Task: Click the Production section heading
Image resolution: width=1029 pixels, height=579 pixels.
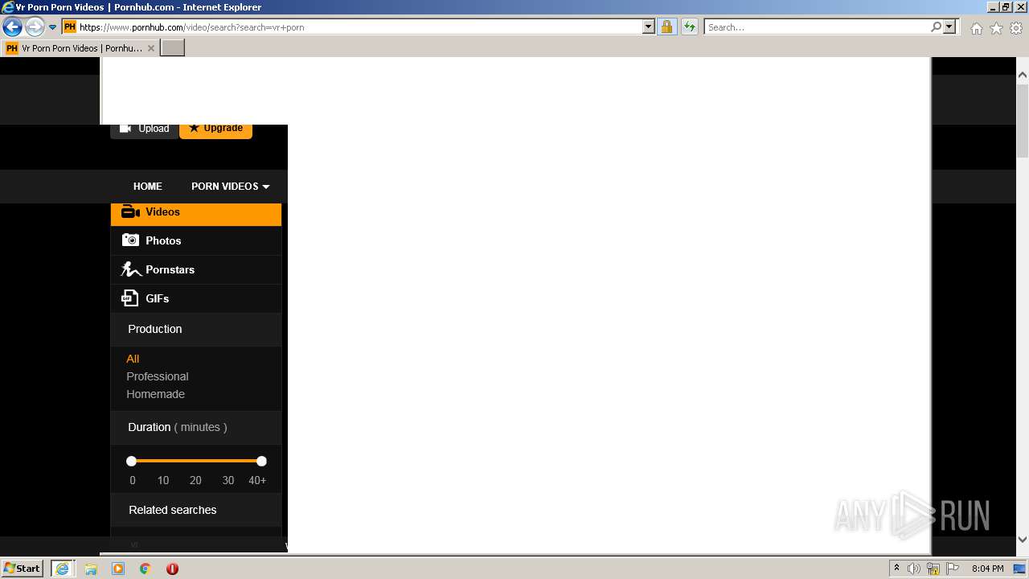Action: pos(155,329)
